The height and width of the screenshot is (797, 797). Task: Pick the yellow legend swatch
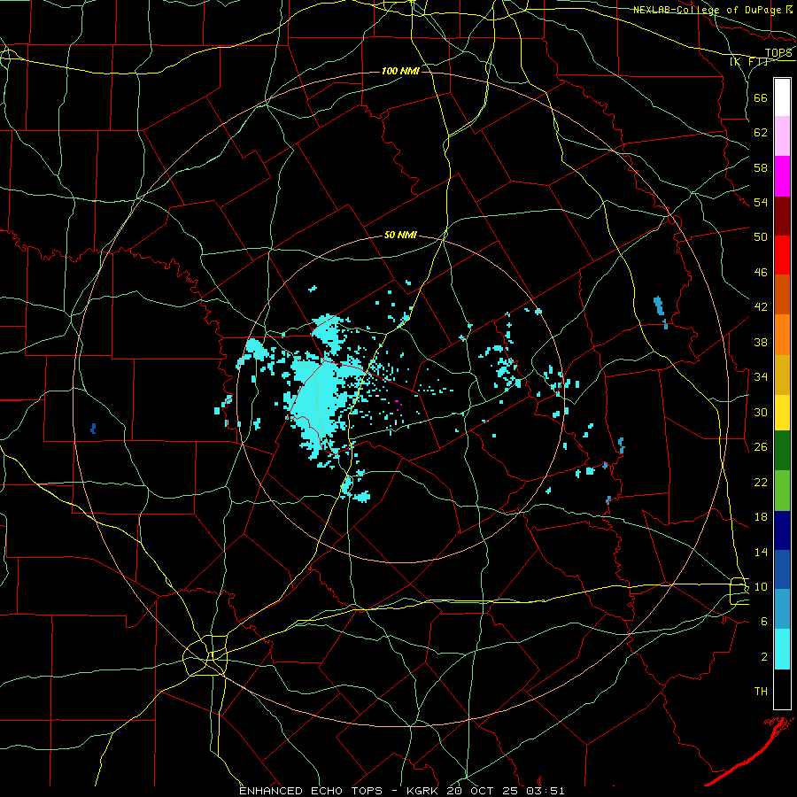tap(782, 413)
